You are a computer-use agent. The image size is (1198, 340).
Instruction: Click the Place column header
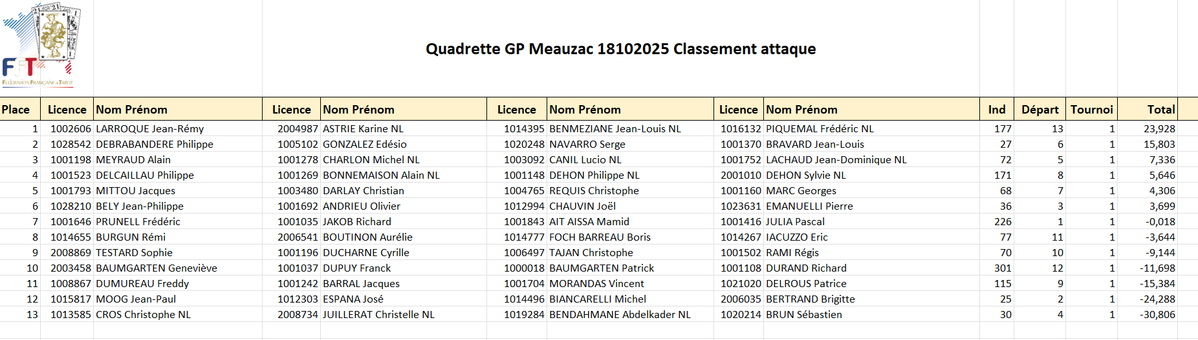click(x=16, y=110)
